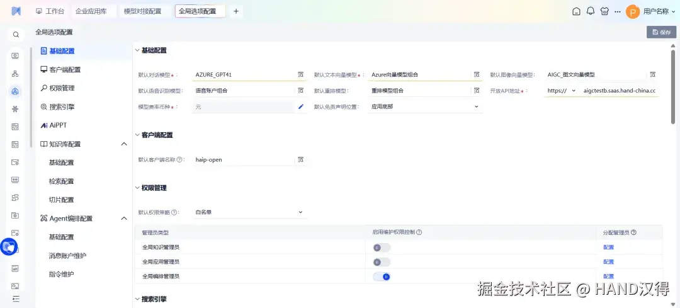Click 配置 link for 全局应用管理员
Viewport: 680px width, 308px height.
[608, 262]
